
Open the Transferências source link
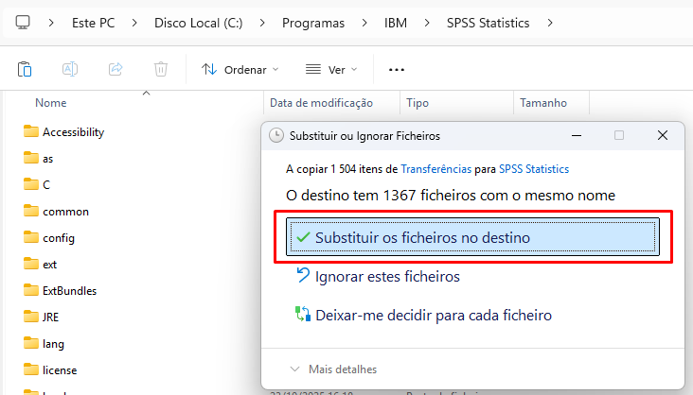(x=435, y=169)
